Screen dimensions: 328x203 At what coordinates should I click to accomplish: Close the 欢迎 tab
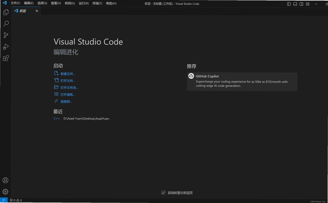coord(37,11)
